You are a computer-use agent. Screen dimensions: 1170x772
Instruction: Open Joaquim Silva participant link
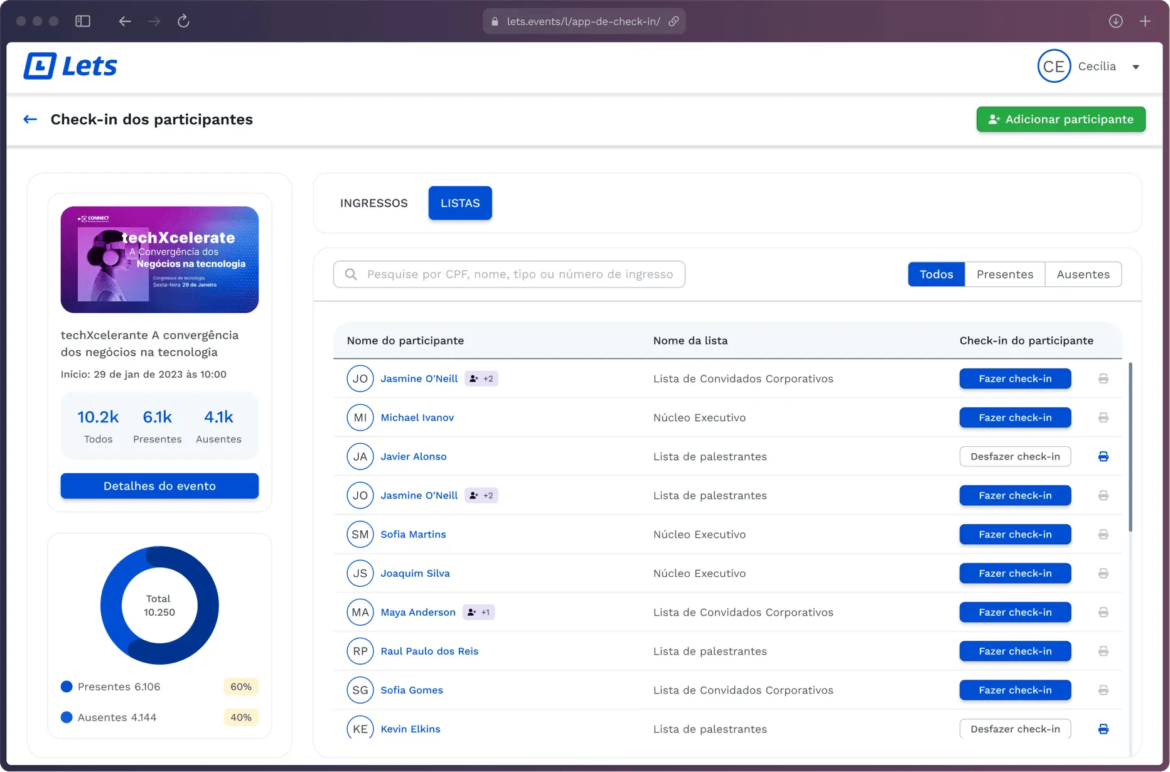(x=415, y=573)
